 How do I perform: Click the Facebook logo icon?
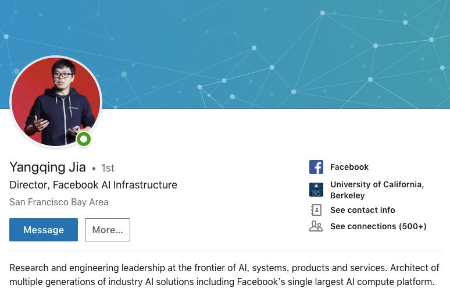coord(316,168)
